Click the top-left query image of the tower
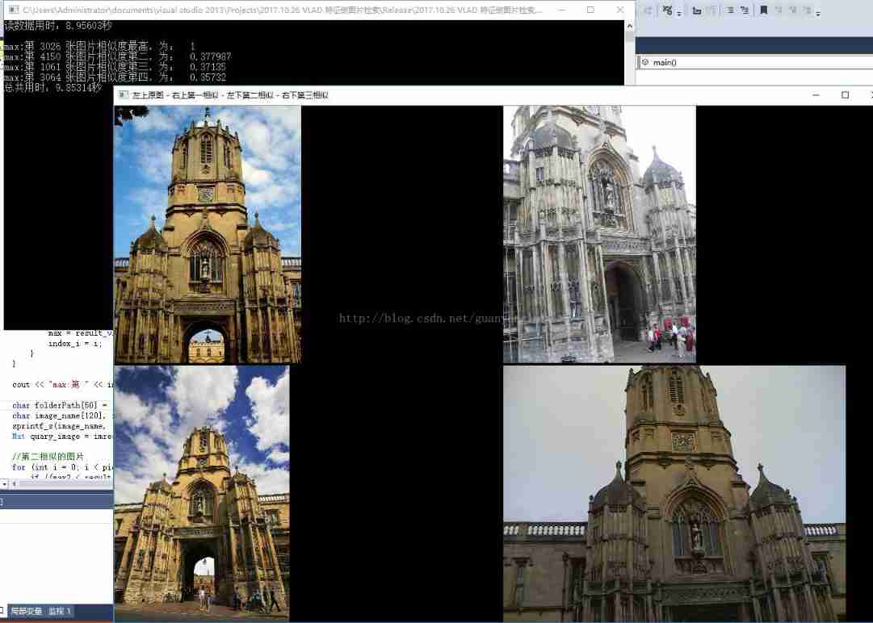Image resolution: width=873 pixels, height=623 pixels. click(207, 234)
